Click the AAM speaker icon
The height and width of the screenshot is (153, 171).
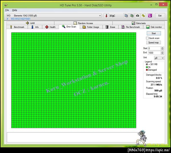coord(27,23)
